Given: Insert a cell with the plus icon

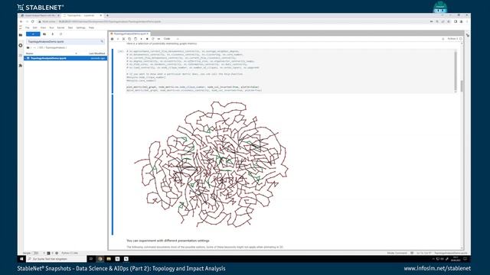Looking at the screenshot, I should click(118, 39).
